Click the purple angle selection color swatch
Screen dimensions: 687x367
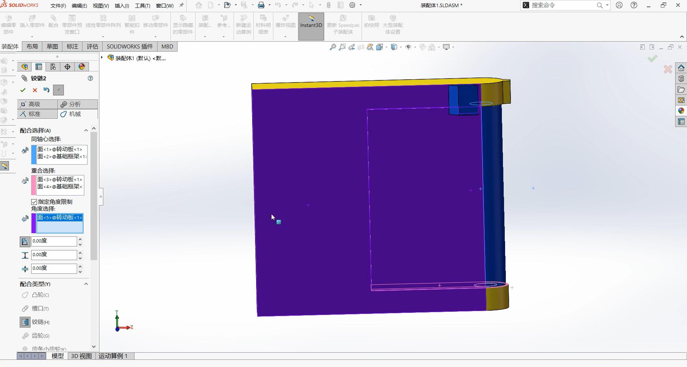tap(34, 223)
